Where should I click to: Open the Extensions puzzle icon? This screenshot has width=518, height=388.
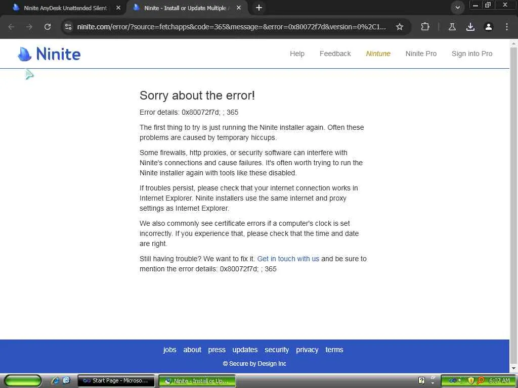pos(425,27)
